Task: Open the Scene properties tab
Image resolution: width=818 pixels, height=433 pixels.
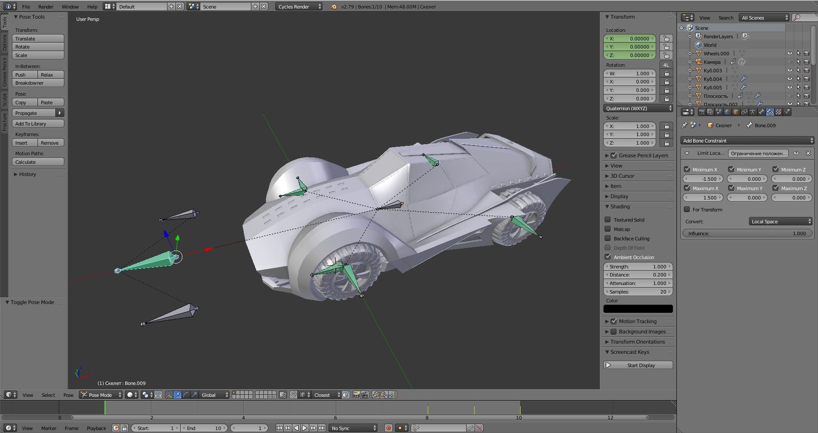Action: click(x=719, y=112)
